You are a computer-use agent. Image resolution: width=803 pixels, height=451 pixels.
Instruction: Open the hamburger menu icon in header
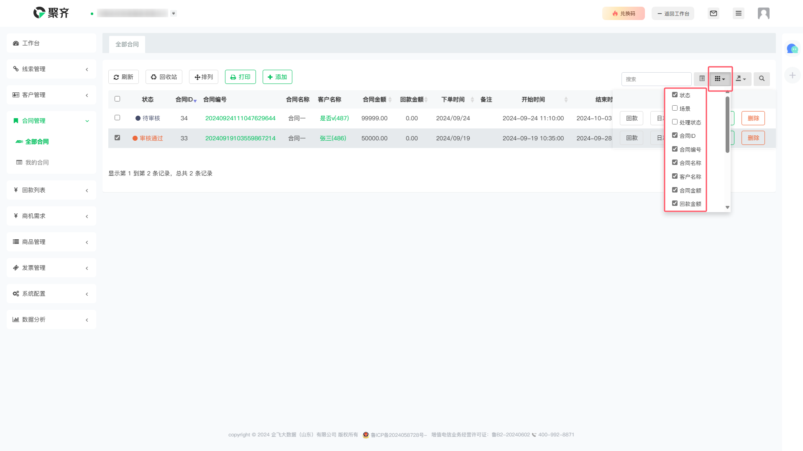tap(739, 13)
